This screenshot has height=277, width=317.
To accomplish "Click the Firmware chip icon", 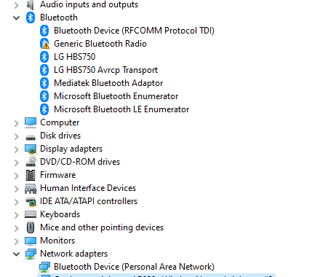I will point(31,175).
